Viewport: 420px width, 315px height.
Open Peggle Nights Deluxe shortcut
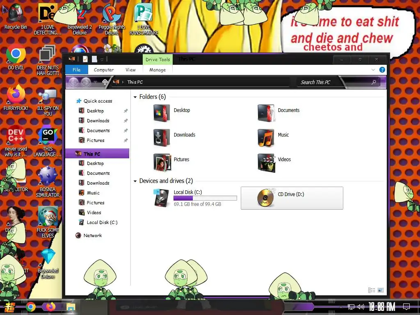pos(112,20)
